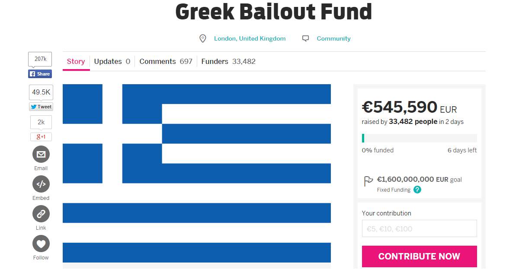Click the Email envelope icon

pos(41,154)
